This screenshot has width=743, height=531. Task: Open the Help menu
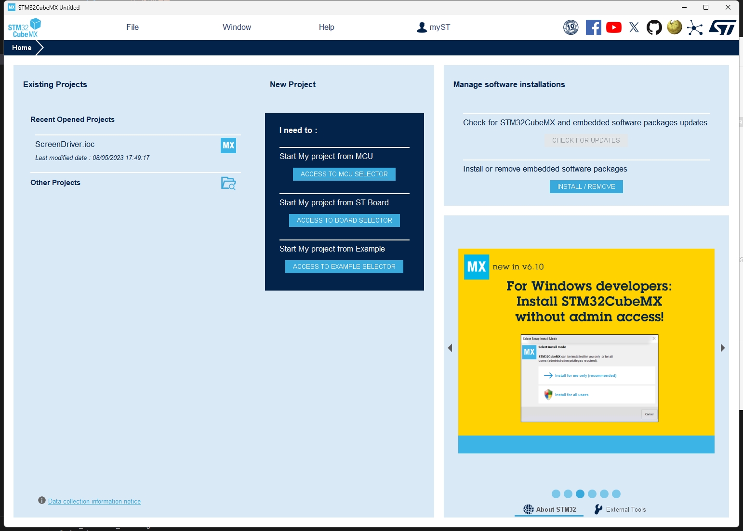click(326, 27)
